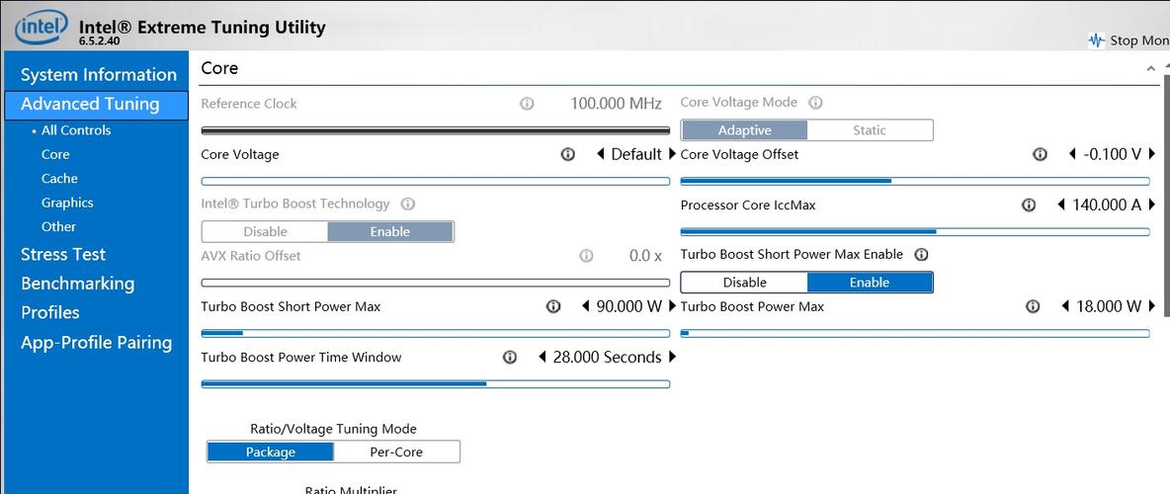
Task: Adjust the Processor Core IccMax slider
Action: [915, 232]
